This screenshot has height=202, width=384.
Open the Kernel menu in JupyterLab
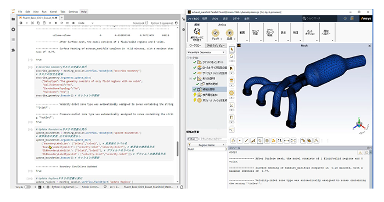pos(53,12)
